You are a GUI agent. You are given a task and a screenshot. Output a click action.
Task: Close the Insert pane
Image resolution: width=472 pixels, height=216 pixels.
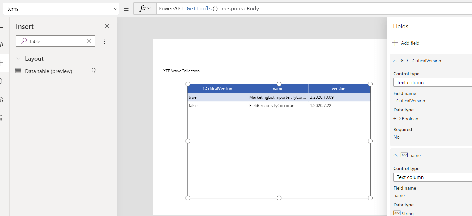[107, 26]
